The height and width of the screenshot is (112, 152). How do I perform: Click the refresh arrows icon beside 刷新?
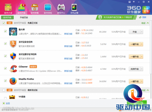140,17
